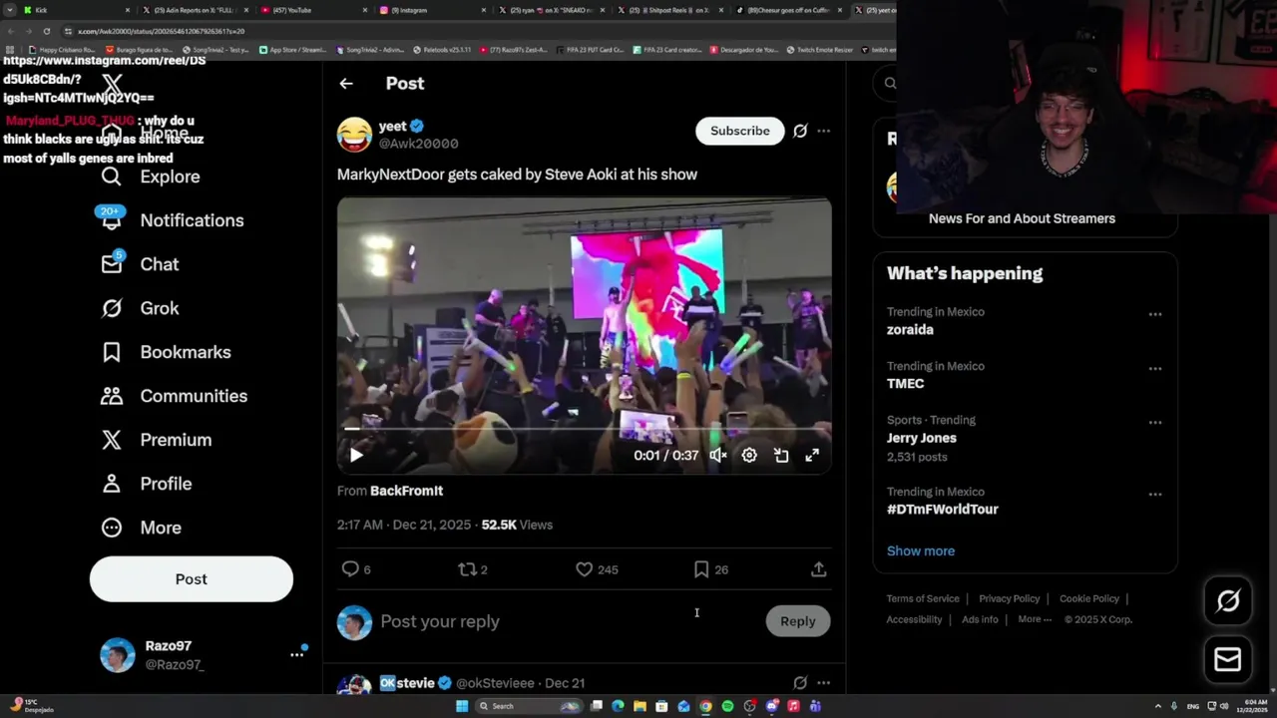Image resolution: width=1277 pixels, height=718 pixels.
Task: Open Windows Start menu
Action: [x=462, y=706]
